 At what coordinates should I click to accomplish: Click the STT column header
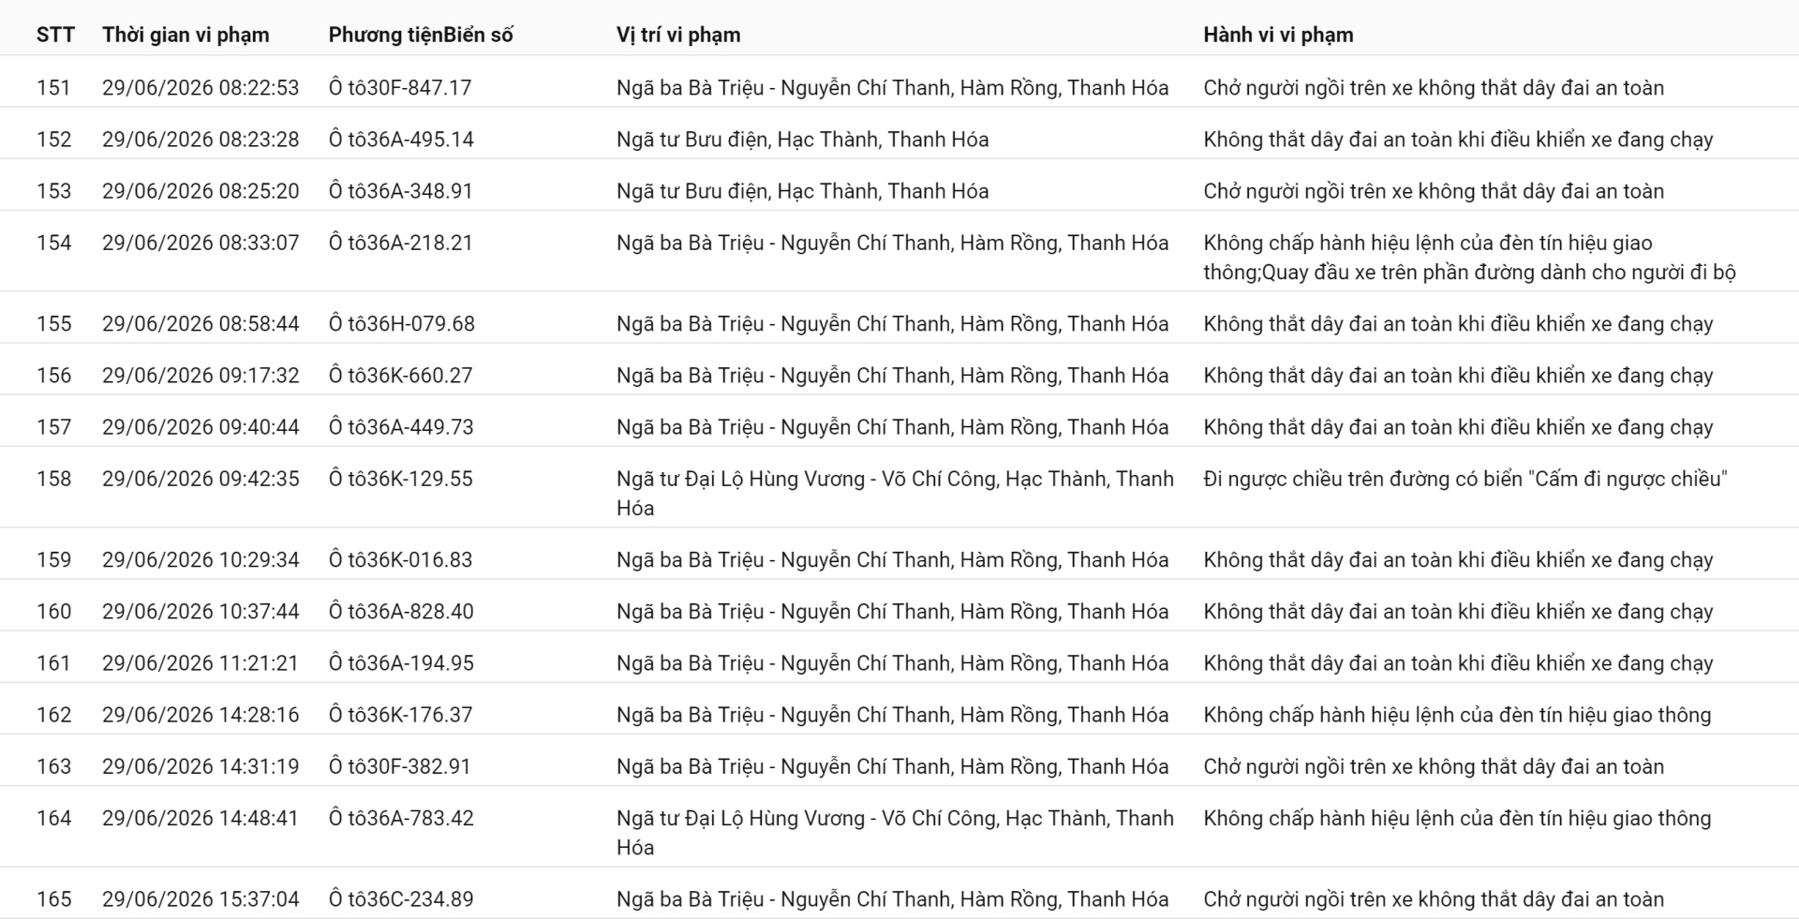pyautogui.click(x=55, y=35)
